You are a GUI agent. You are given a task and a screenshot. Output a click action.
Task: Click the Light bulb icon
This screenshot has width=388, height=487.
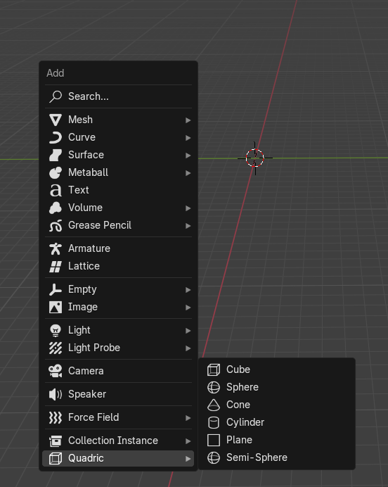point(56,331)
